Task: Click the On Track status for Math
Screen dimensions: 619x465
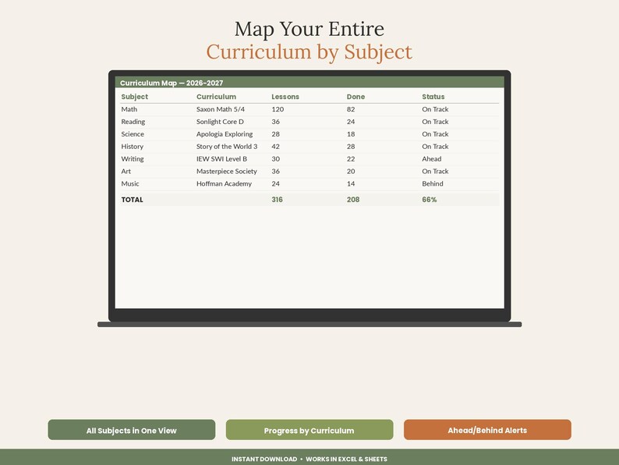Action: pyautogui.click(x=435, y=109)
